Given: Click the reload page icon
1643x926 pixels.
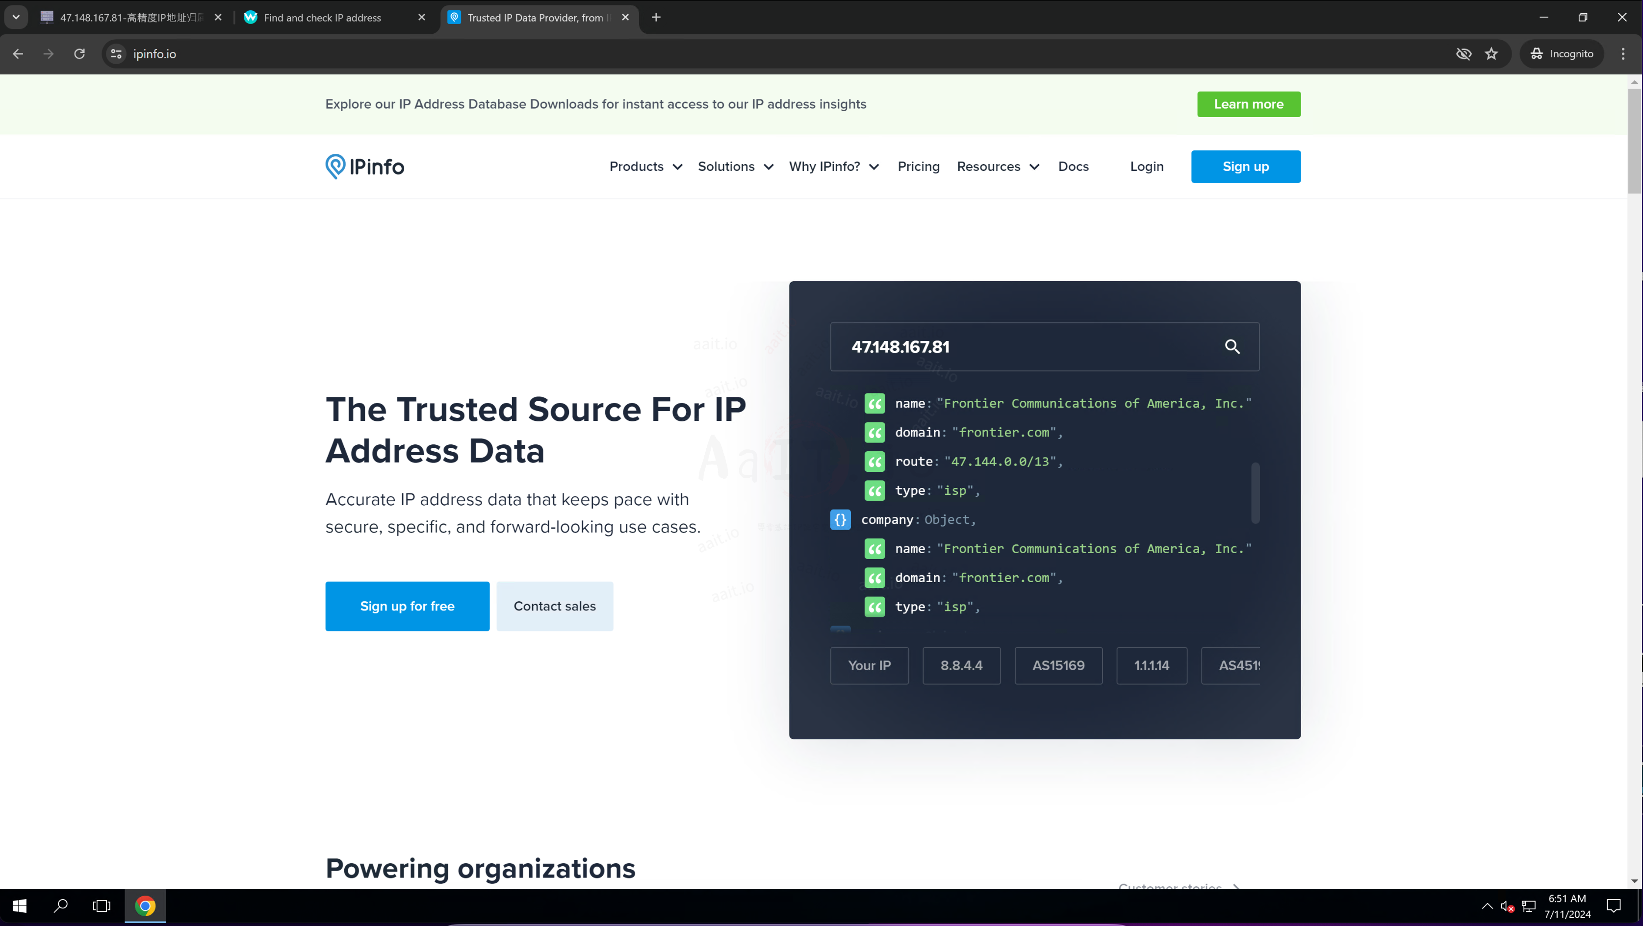Looking at the screenshot, I should point(79,53).
